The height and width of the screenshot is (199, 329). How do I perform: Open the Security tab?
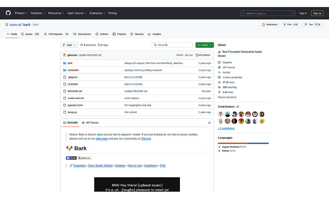137,34
